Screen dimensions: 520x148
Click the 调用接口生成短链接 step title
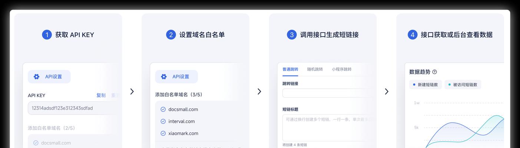tap(329, 35)
